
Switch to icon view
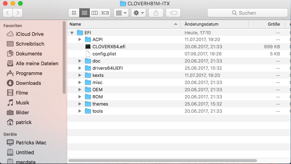point(74,13)
